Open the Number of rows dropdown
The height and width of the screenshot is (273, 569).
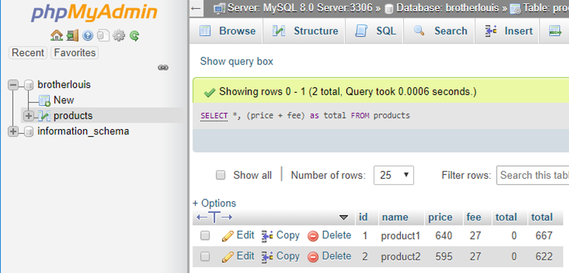tap(393, 175)
